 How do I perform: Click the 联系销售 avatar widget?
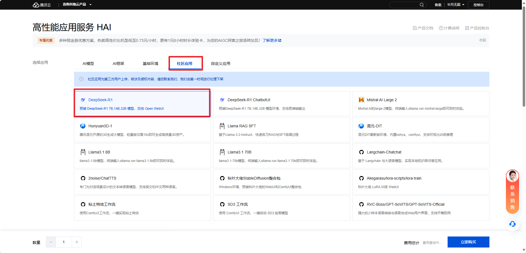pos(512,192)
